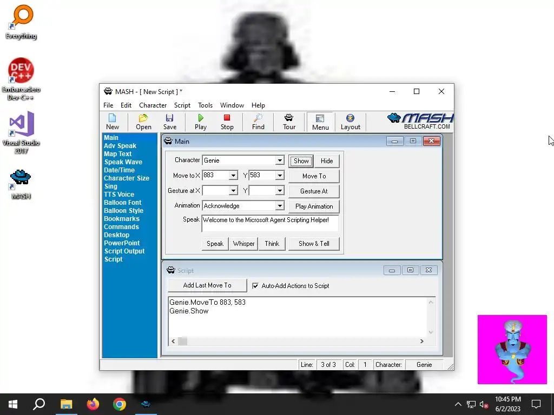Image resolution: width=554 pixels, height=415 pixels.
Task: Open the File menu
Action: (x=108, y=105)
